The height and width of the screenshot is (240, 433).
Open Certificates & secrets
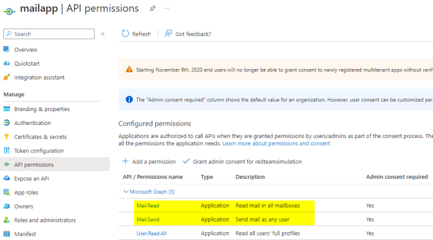point(40,137)
